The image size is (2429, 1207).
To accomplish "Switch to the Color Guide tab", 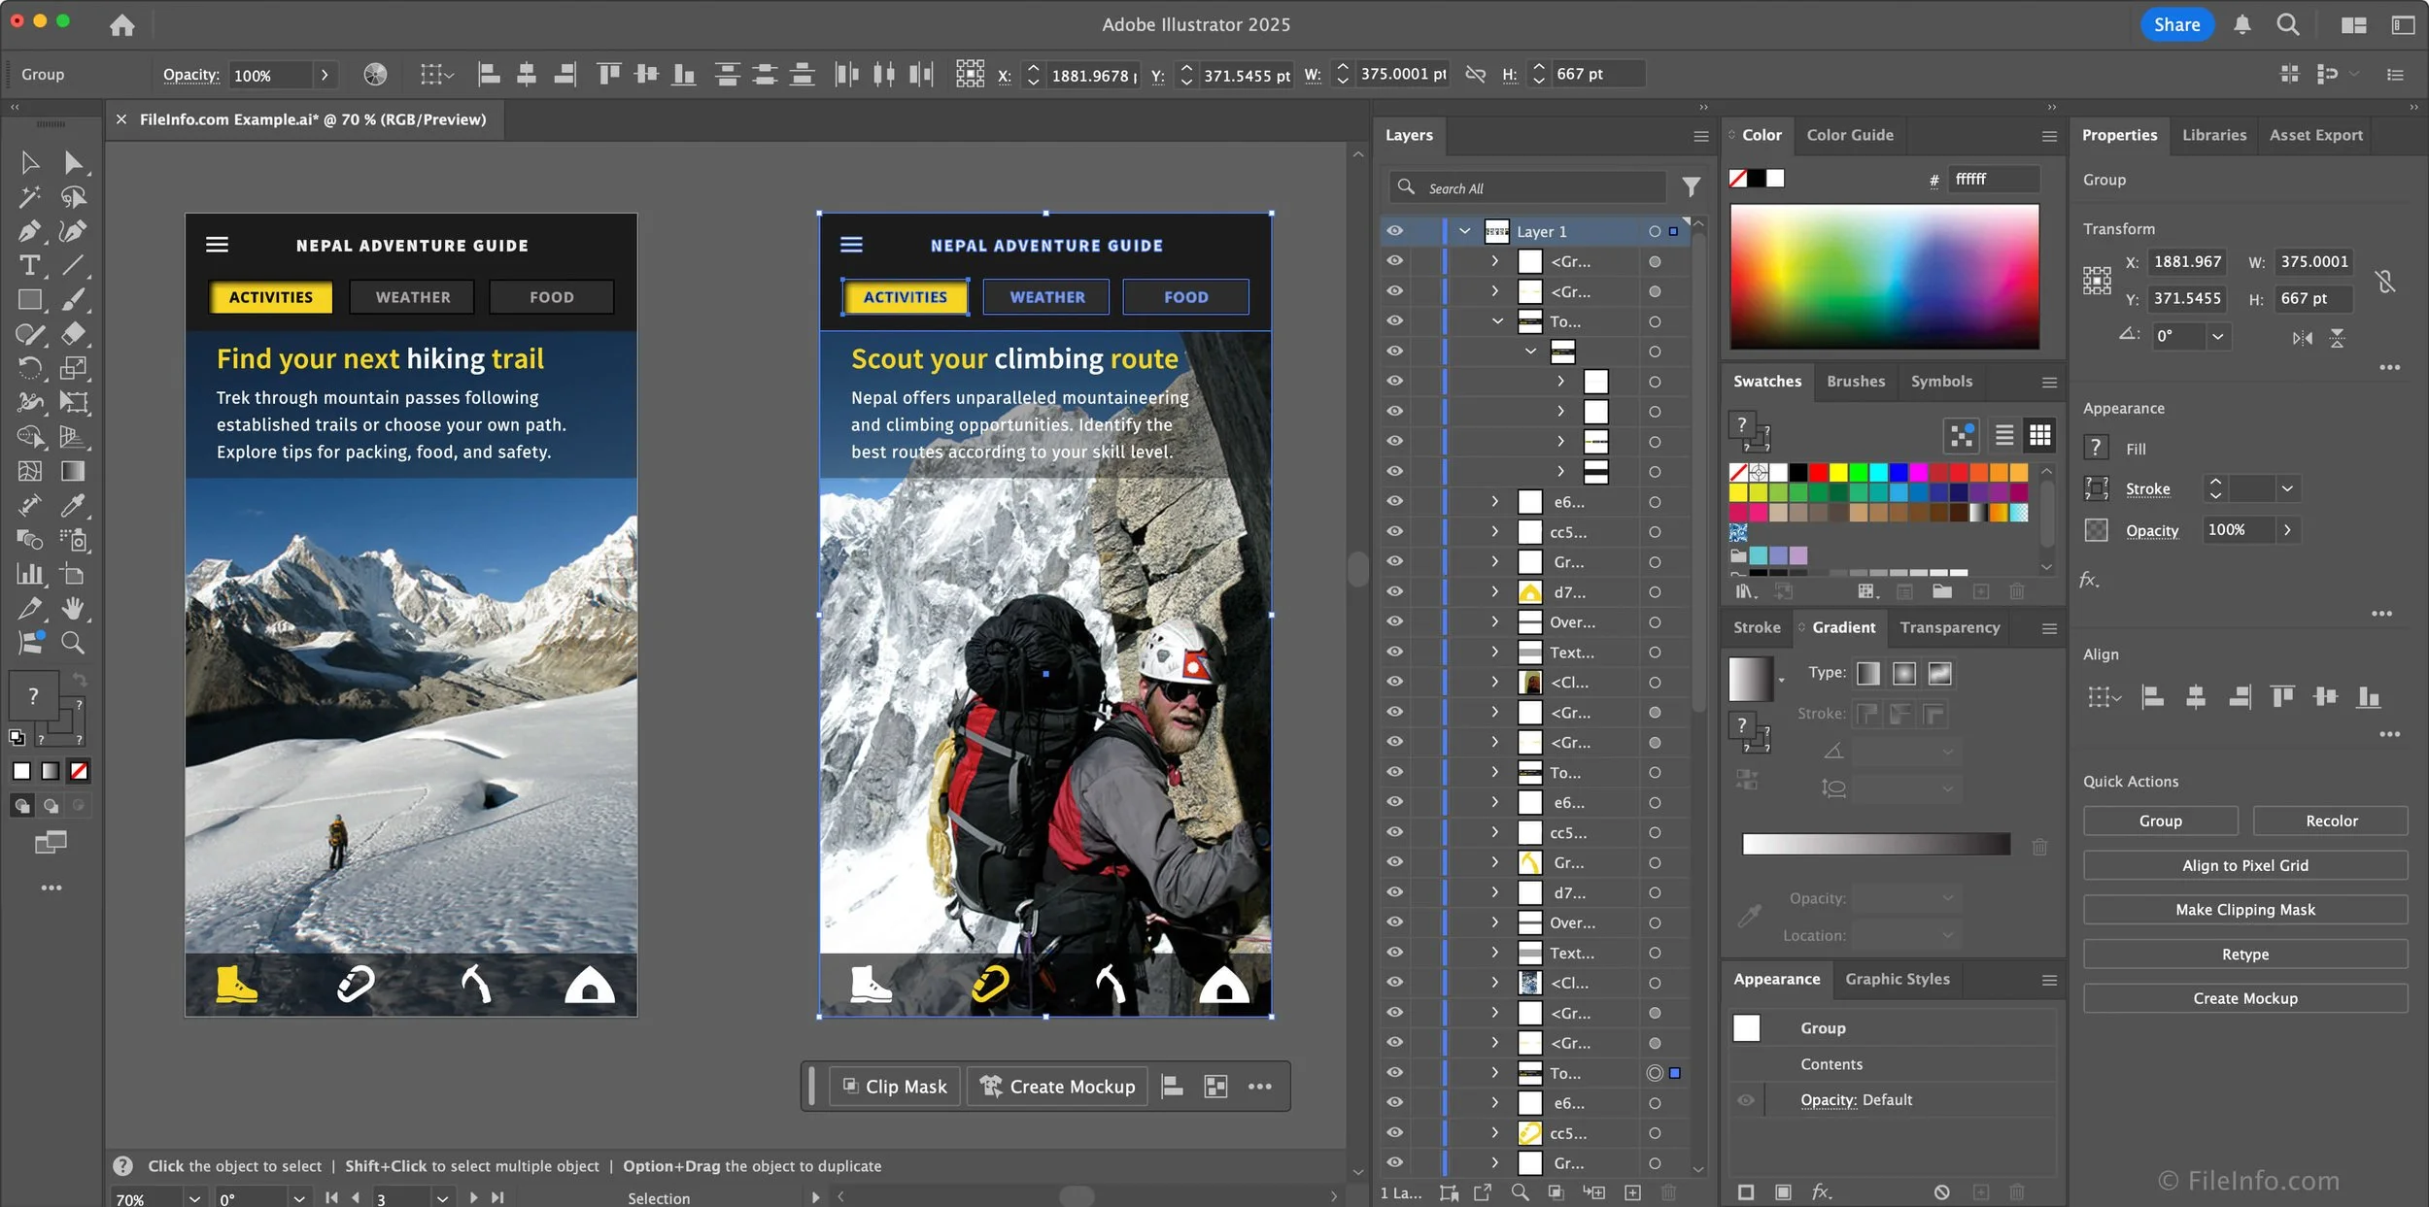I will [x=1849, y=135].
